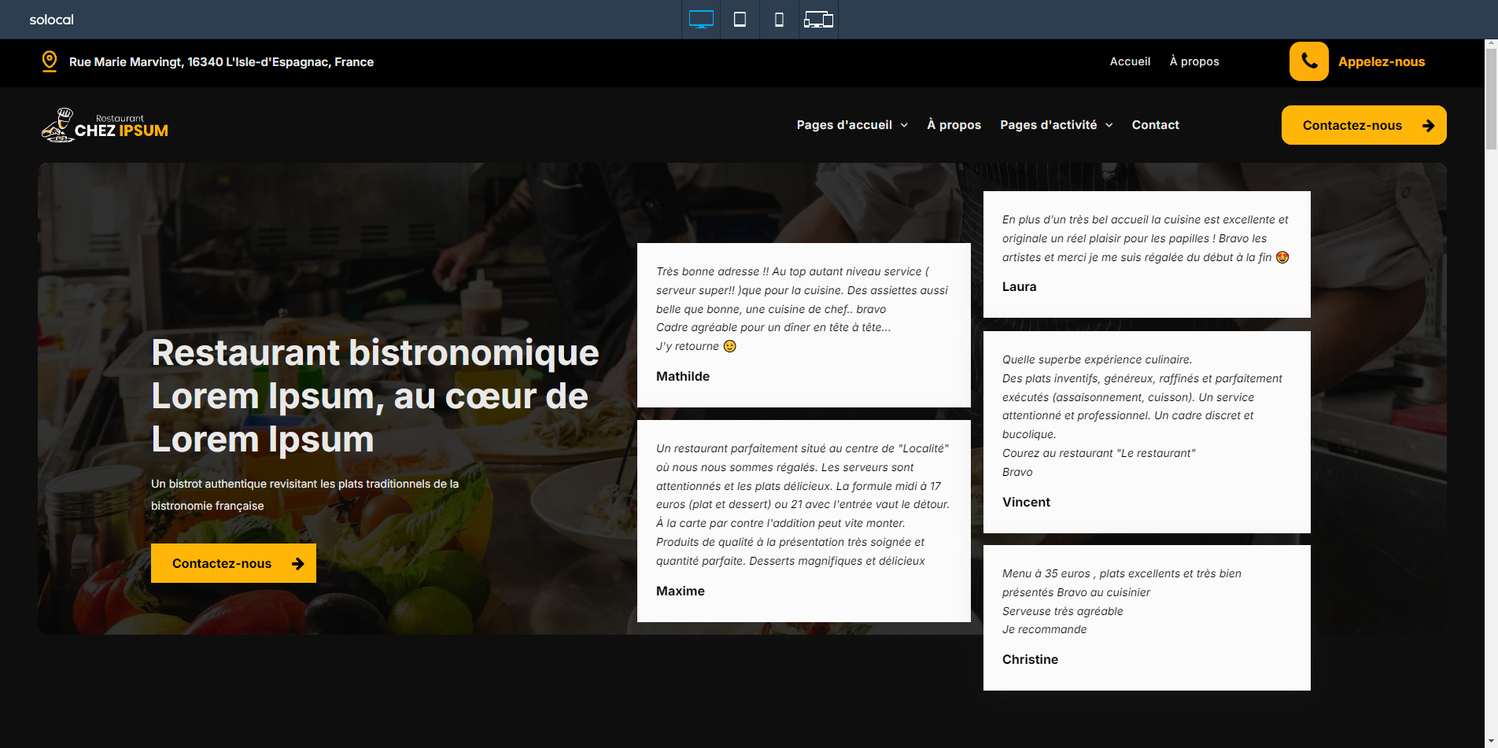Switch to desktop preview mode
The image size is (1498, 748).
701,20
